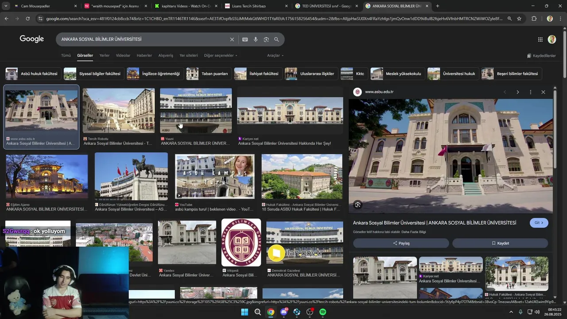Click the Paylaş share button

(401, 243)
